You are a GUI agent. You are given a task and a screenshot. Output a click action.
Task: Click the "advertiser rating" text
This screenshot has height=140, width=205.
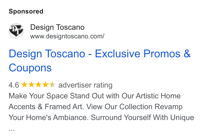point(86,85)
